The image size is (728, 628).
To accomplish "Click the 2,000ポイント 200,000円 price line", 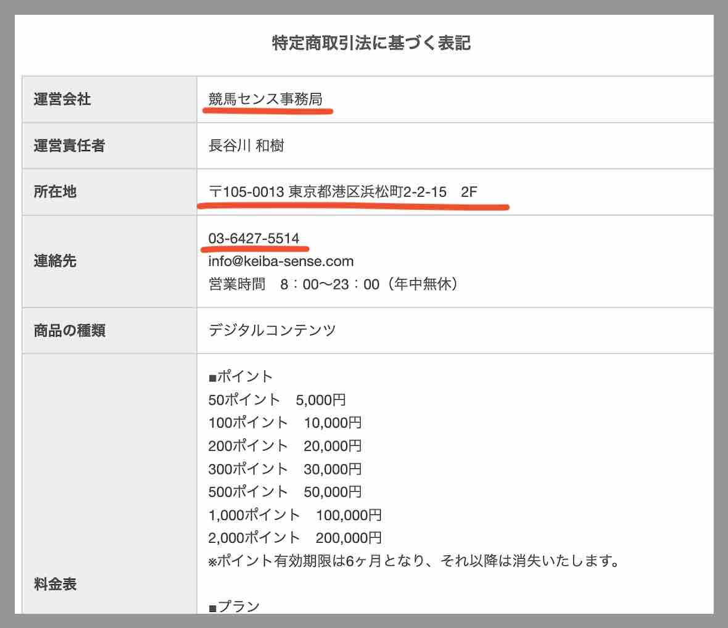I will click(295, 538).
